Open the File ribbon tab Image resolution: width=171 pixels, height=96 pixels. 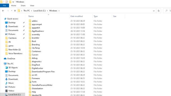point(5,6)
